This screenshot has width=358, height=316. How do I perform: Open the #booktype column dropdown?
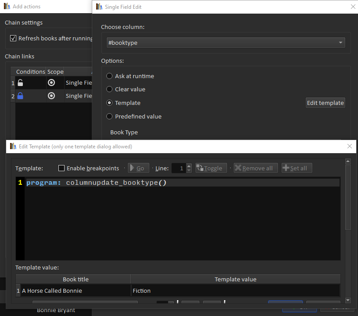pyautogui.click(x=226, y=43)
